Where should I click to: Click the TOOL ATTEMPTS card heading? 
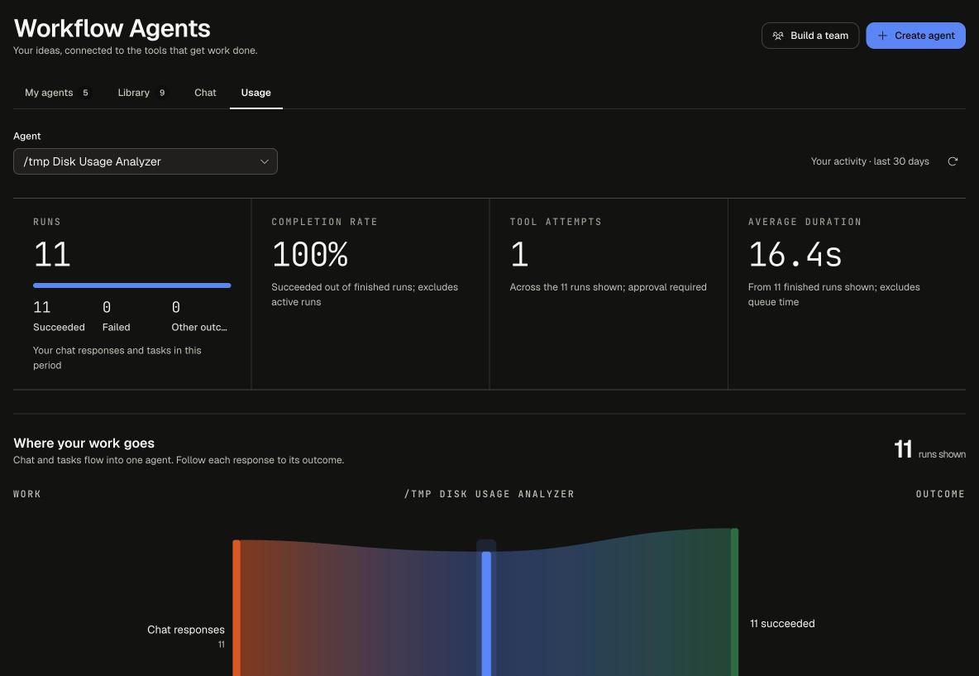click(556, 222)
